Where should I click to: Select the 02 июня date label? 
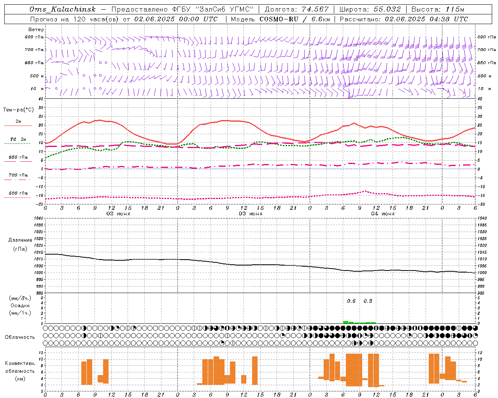(118, 214)
